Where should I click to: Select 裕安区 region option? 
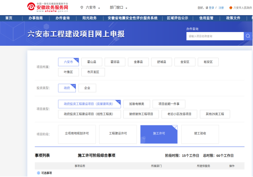(208, 62)
